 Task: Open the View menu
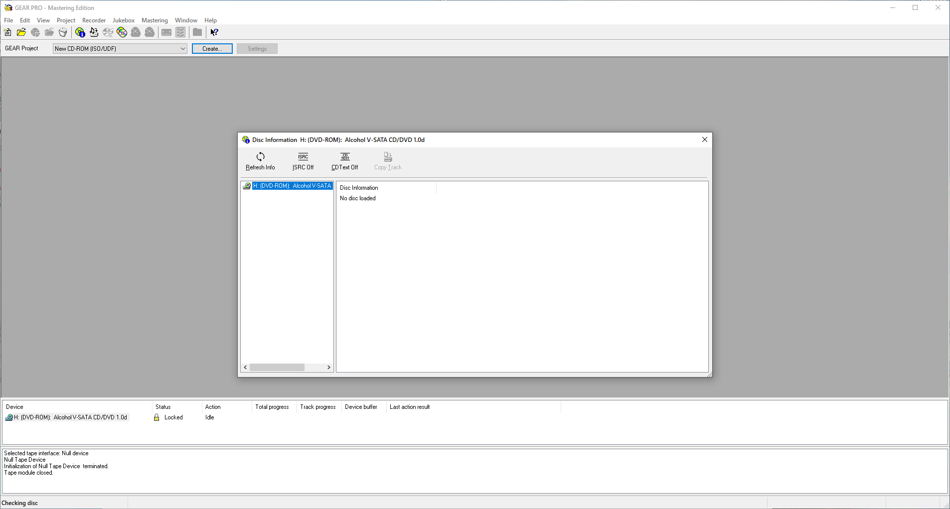click(x=43, y=20)
